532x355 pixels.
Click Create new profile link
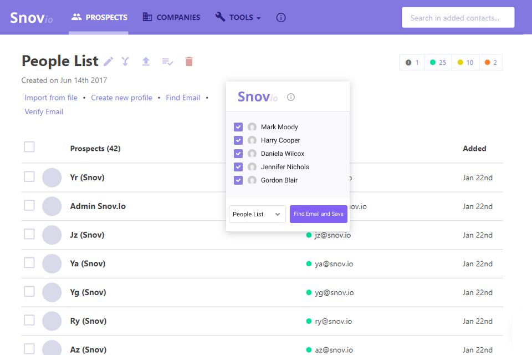121,98
